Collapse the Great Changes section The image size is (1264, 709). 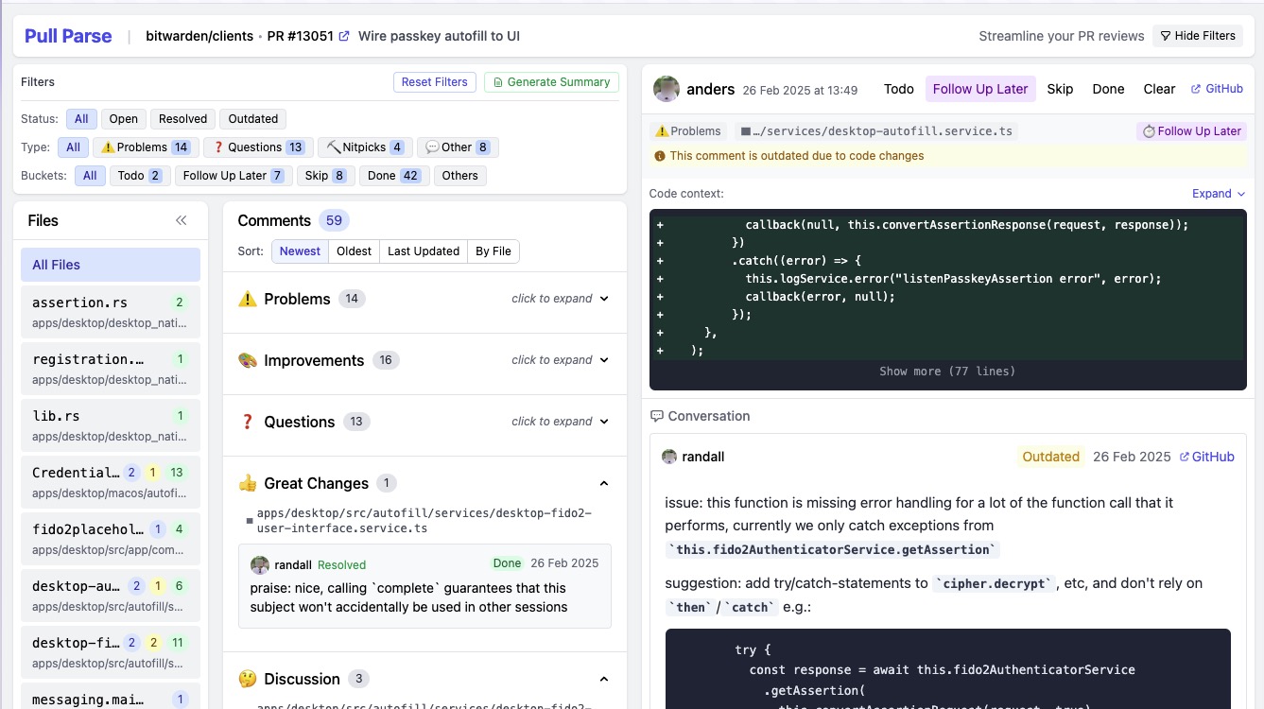click(x=604, y=482)
